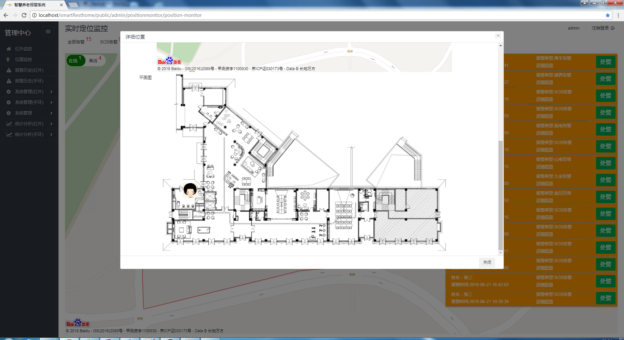Click the person avatar on the floor plan
Screen dimensions: 624x340
[x=190, y=190]
